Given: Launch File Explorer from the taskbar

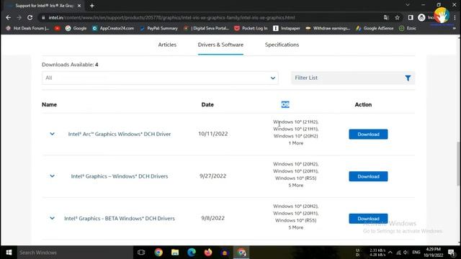Looking at the screenshot, I should 175,253.
